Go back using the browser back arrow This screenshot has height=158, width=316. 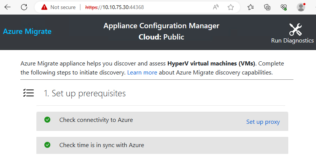pos(8,7)
